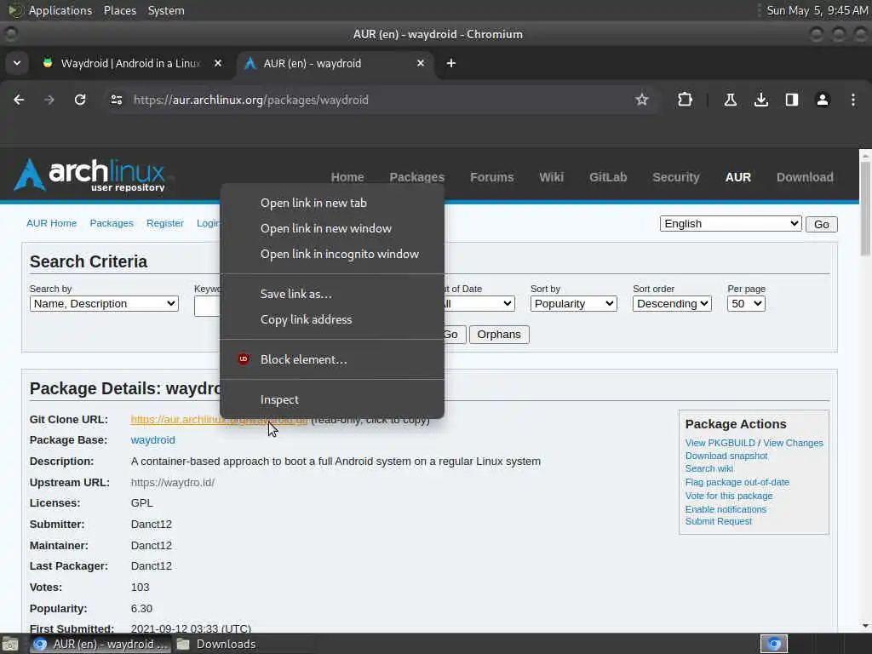Click Enable notifications link
Image resolution: width=872 pixels, height=654 pixels.
[x=726, y=509]
